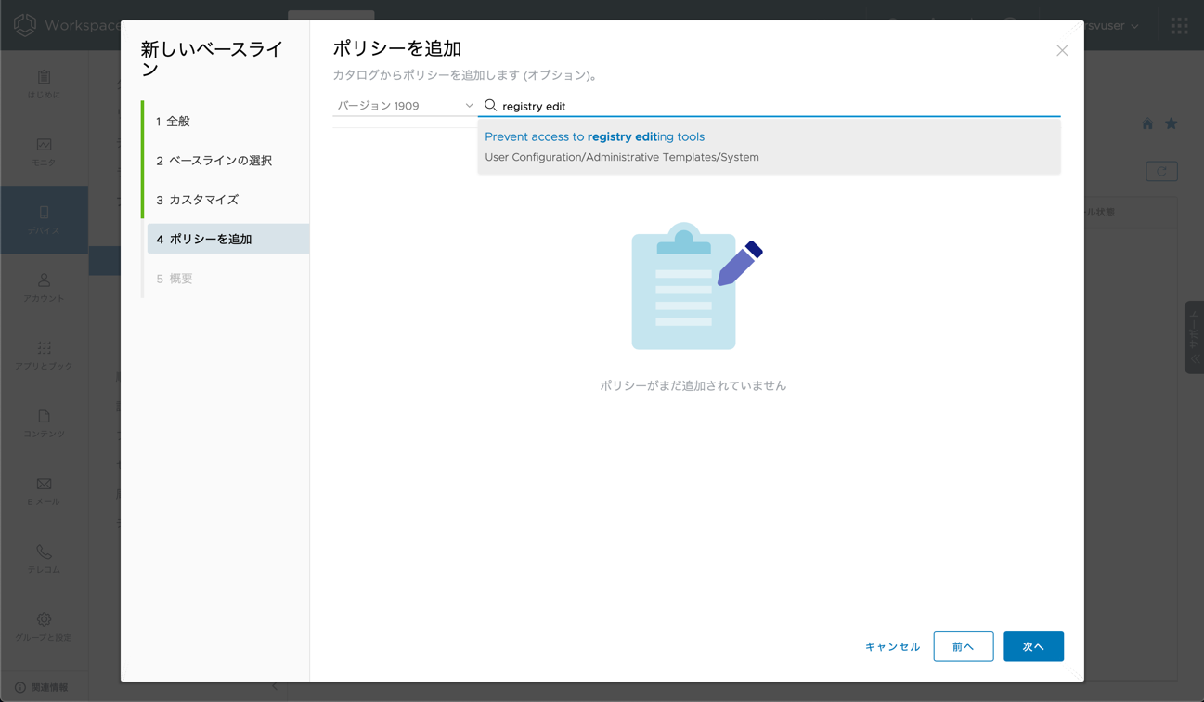This screenshot has height=702, width=1204.
Task: Proceed with the 次へ button
Action: (x=1033, y=646)
